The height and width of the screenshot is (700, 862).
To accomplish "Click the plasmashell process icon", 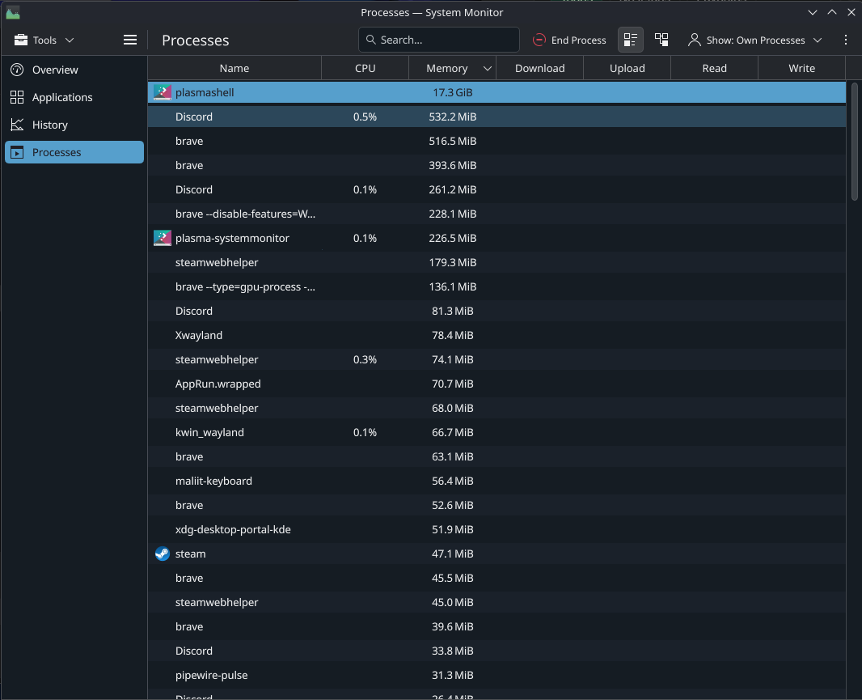I will 162,92.
